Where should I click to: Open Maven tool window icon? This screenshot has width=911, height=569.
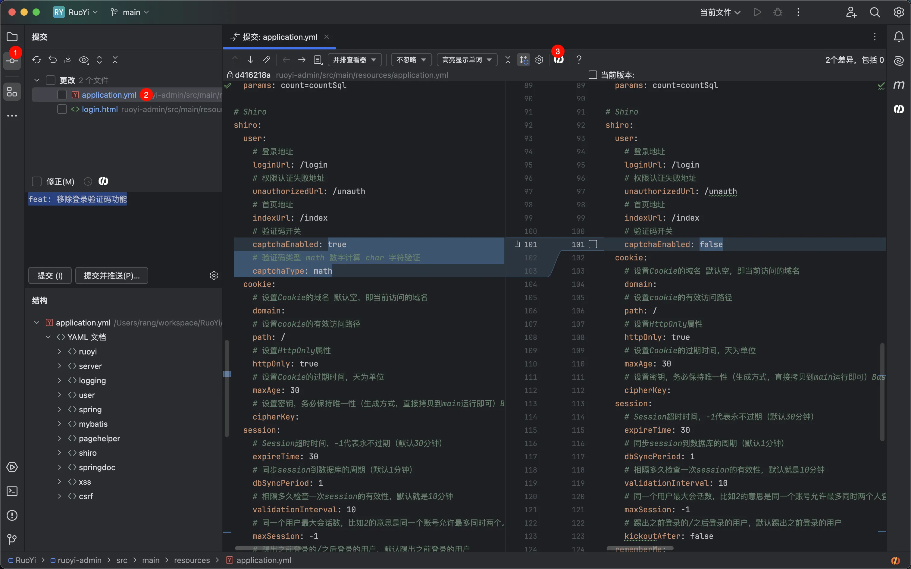tap(899, 85)
